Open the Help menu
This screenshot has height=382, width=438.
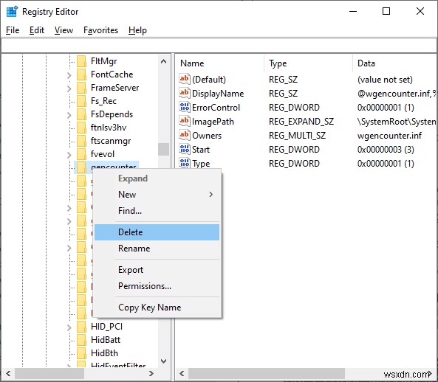[x=137, y=30]
